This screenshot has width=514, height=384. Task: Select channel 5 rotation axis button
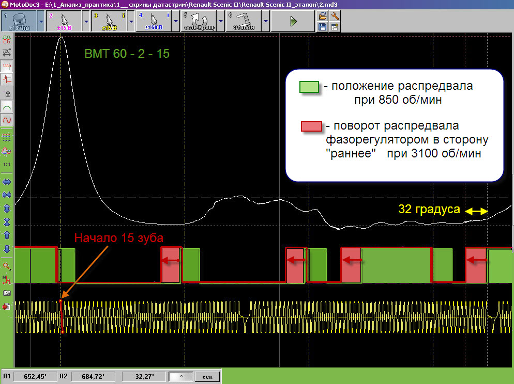click(x=199, y=21)
